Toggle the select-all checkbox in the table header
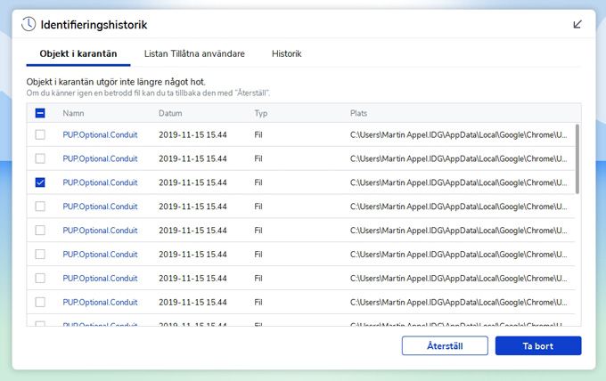606x381 pixels. (x=40, y=113)
